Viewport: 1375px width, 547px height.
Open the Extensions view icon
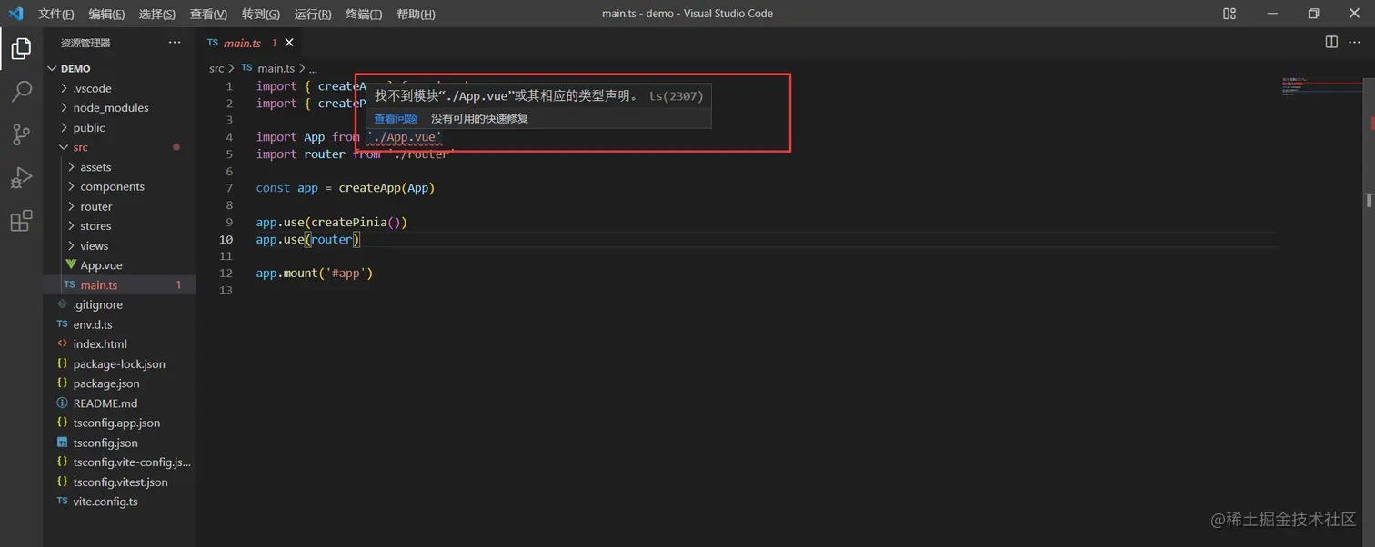(x=21, y=221)
